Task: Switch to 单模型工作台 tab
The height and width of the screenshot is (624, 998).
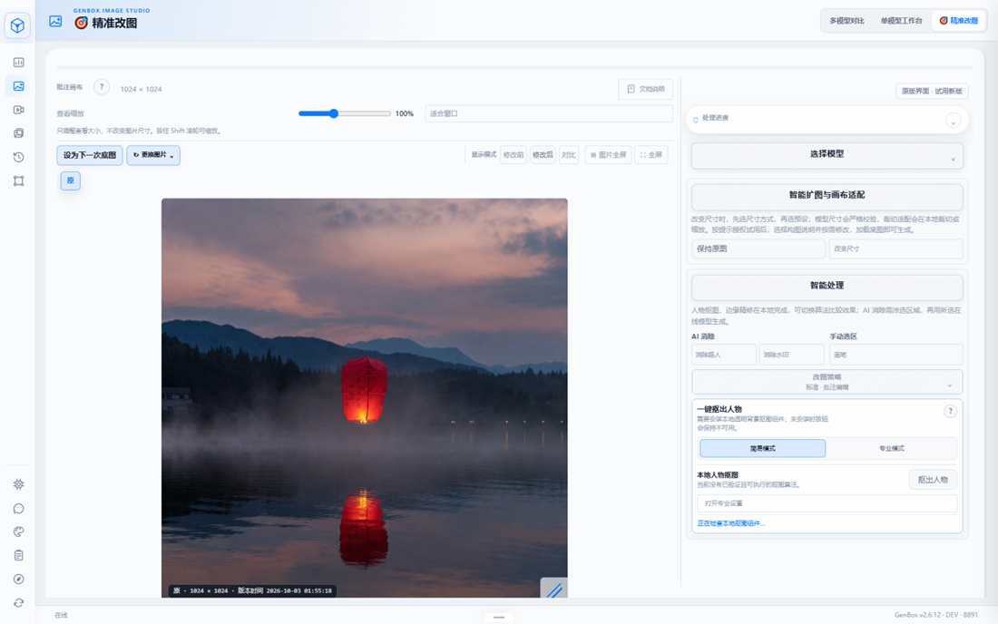Action: [901, 21]
